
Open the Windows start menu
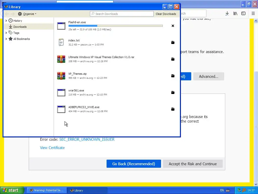(12, 190)
